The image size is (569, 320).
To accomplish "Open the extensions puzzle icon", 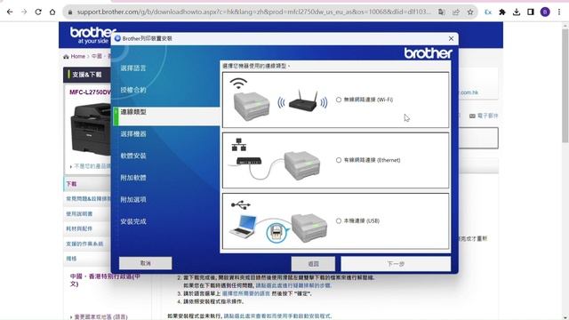I will pyautogui.click(x=502, y=12).
